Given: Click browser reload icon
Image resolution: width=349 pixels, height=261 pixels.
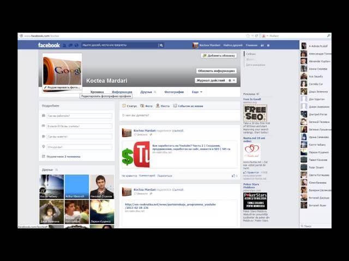Looking at the screenshot, I should (257, 36).
